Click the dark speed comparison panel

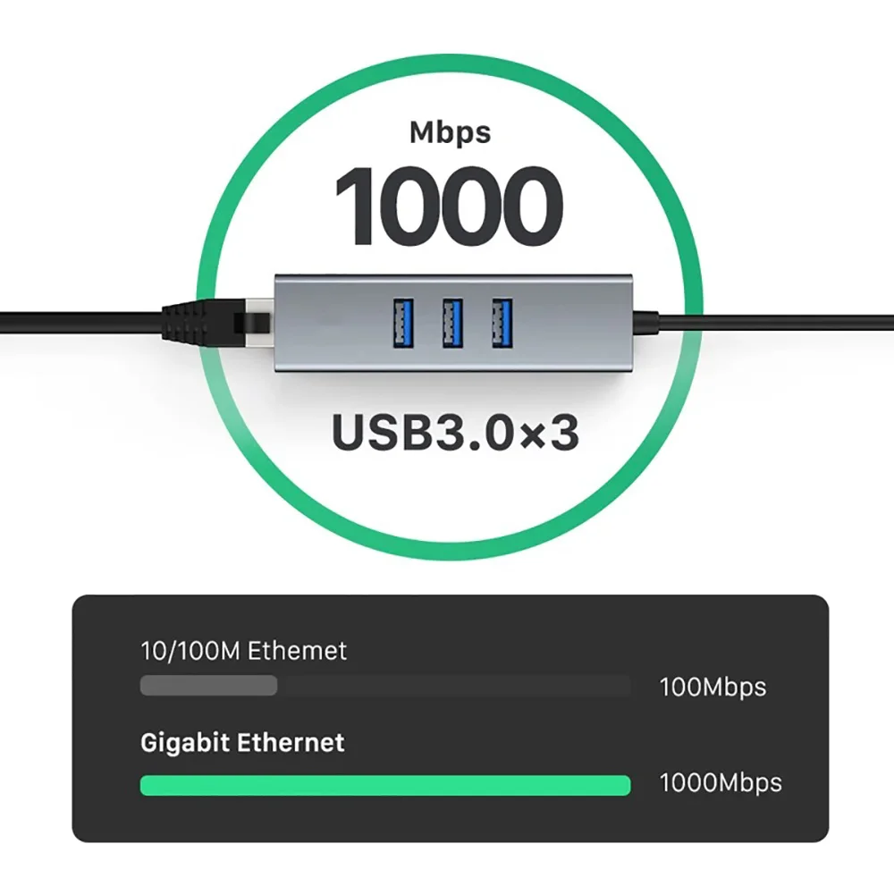click(451, 719)
